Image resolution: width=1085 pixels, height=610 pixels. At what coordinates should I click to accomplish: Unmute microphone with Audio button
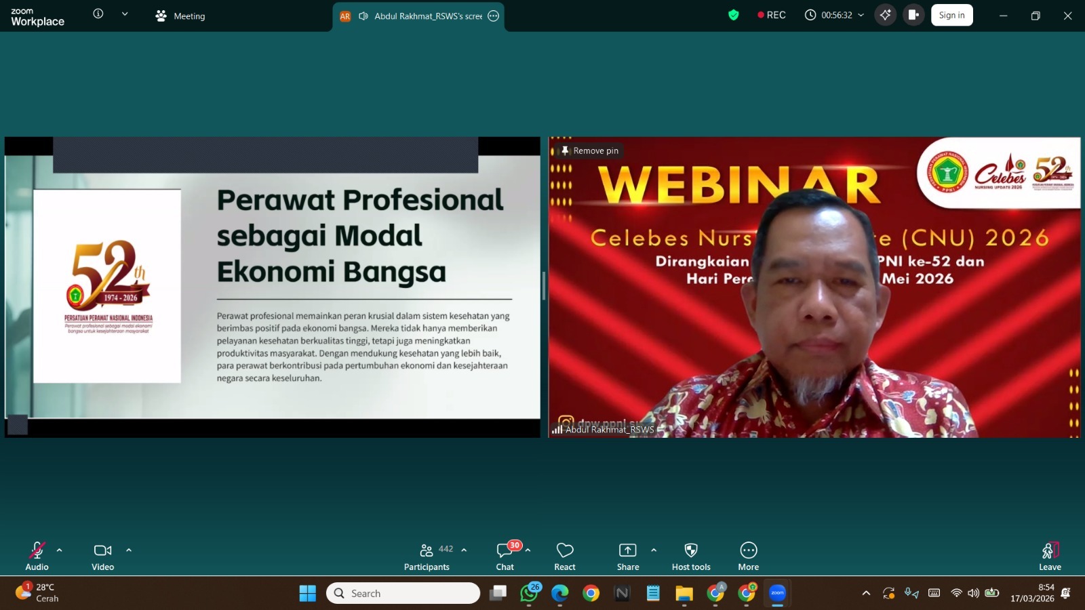[37, 556]
